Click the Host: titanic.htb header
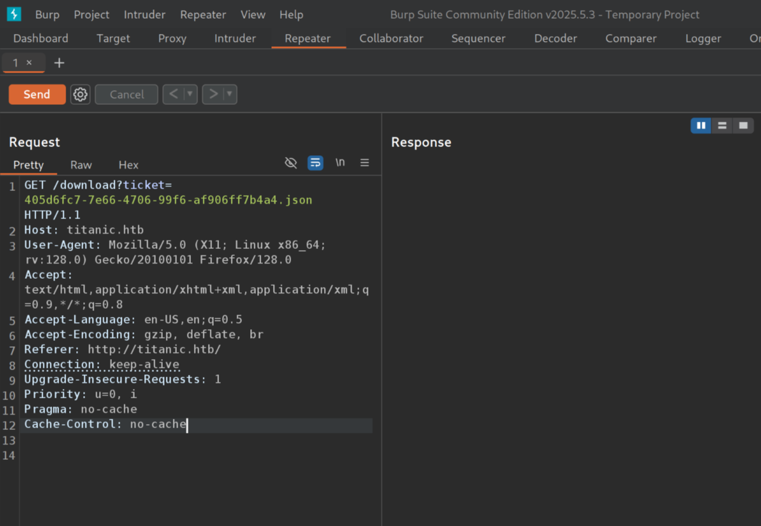 click(x=84, y=230)
